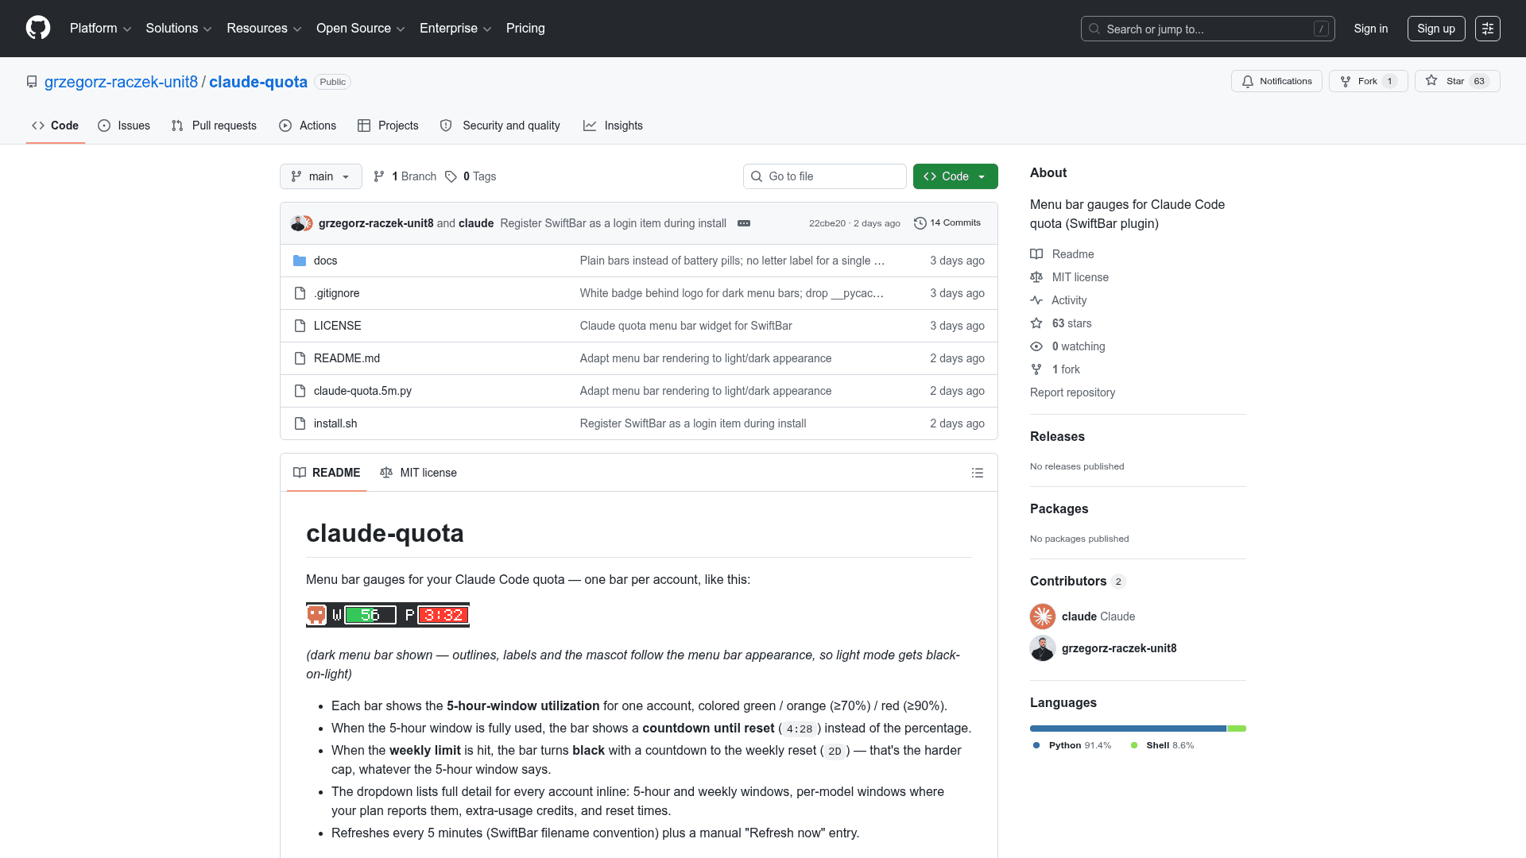Click the watching eye icon
The width and height of the screenshot is (1526, 858).
point(1036,346)
